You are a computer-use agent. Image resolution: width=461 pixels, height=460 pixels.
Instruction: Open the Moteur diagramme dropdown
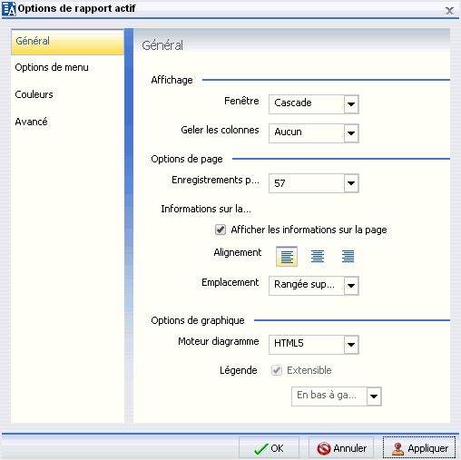pyautogui.click(x=314, y=345)
